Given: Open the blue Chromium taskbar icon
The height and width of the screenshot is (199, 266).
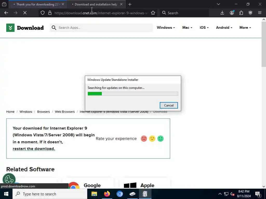Looking at the screenshot, I should click(119, 194).
